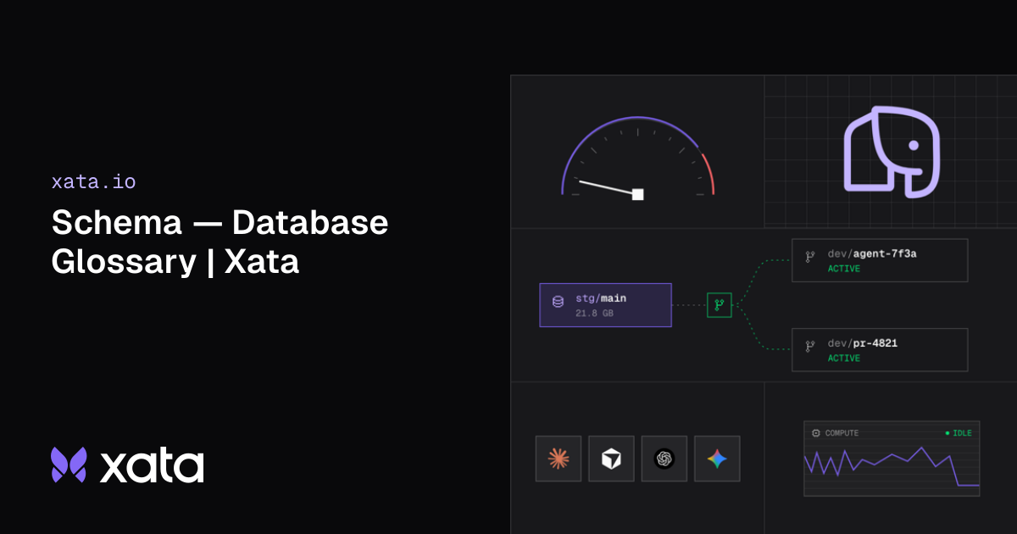Click the xata wordmark text
1017x534 pixels.
(152, 465)
